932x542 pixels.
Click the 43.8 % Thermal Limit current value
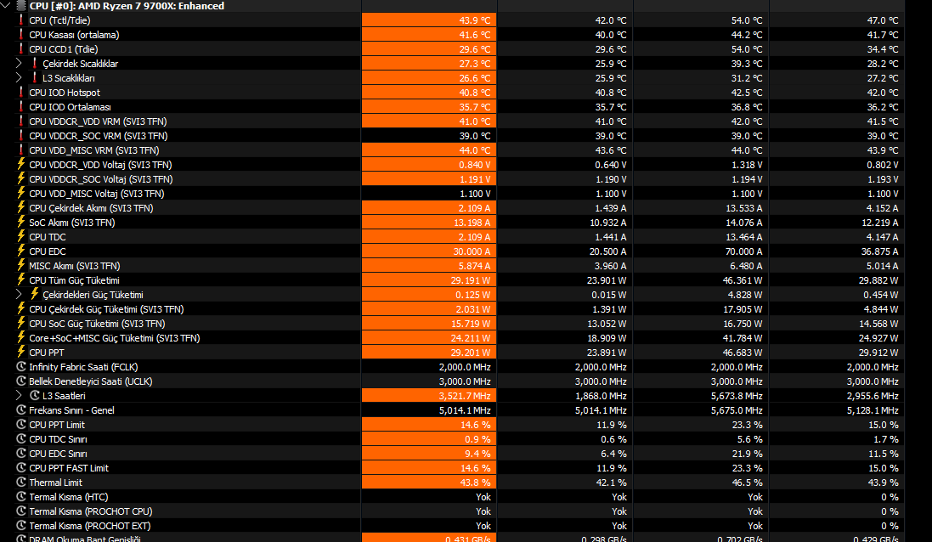(x=429, y=483)
